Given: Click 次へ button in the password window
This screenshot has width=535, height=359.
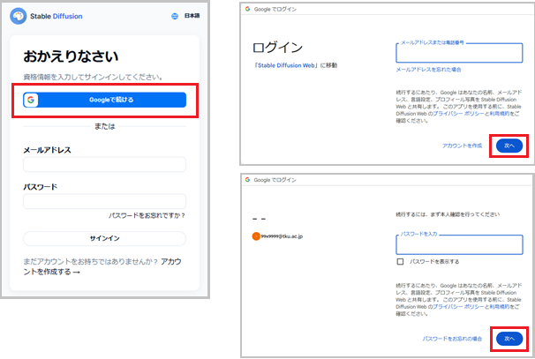Looking at the screenshot, I should 509,339.
